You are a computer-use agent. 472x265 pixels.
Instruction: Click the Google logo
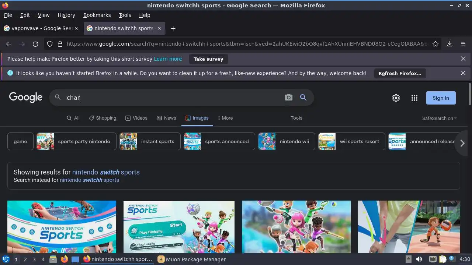click(26, 98)
